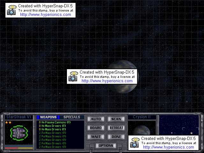Image resolution: width=204 pixels, height=153 pixels.
Task: Click the camera icon in top stamp
Action: tap(12, 11)
